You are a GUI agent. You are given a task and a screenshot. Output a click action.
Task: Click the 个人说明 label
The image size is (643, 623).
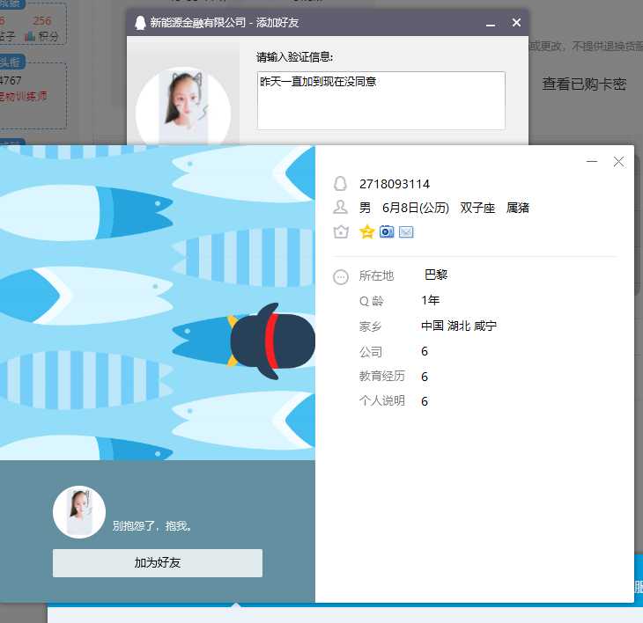[382, 400]
